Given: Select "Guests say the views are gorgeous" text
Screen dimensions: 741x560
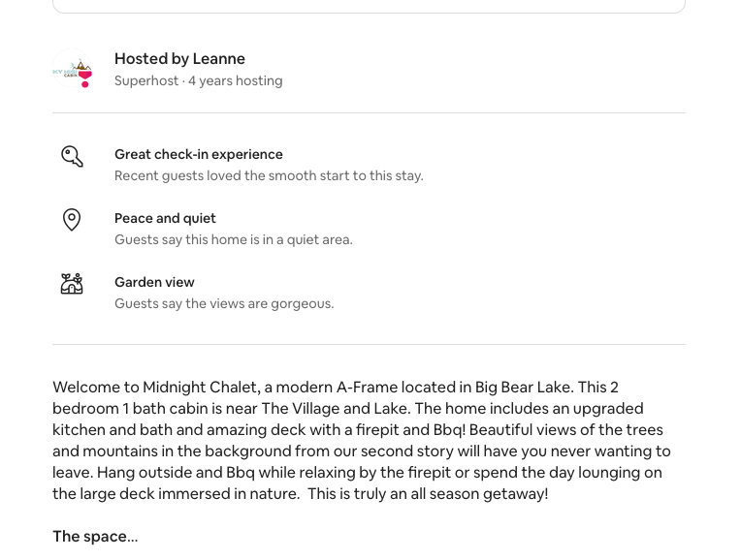Looking at the screenshot, I should click(x=224, y=304).
